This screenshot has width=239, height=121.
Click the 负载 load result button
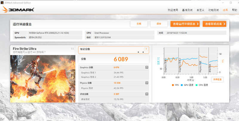139,24
